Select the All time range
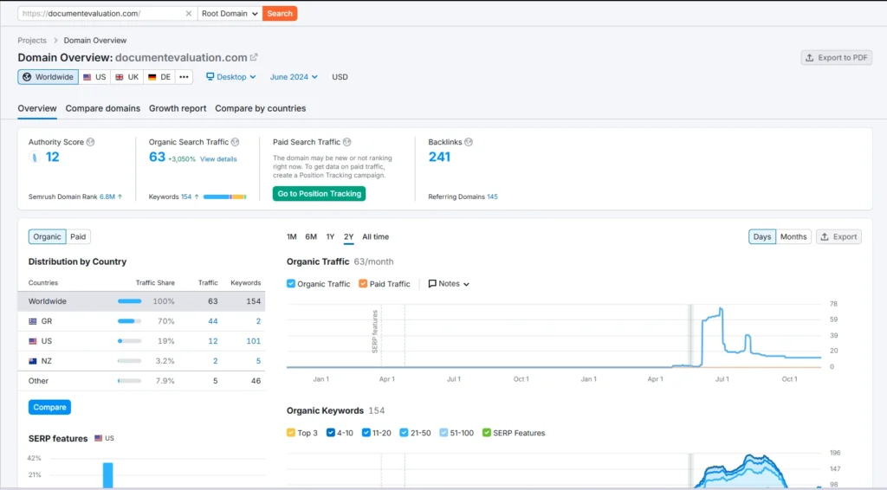887x490 pixels. pos(376,237)
